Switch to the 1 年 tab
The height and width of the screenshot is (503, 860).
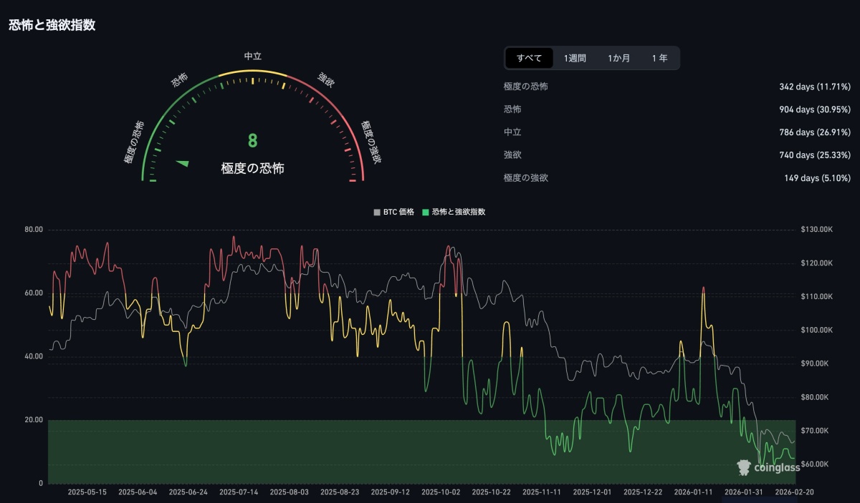659,58
